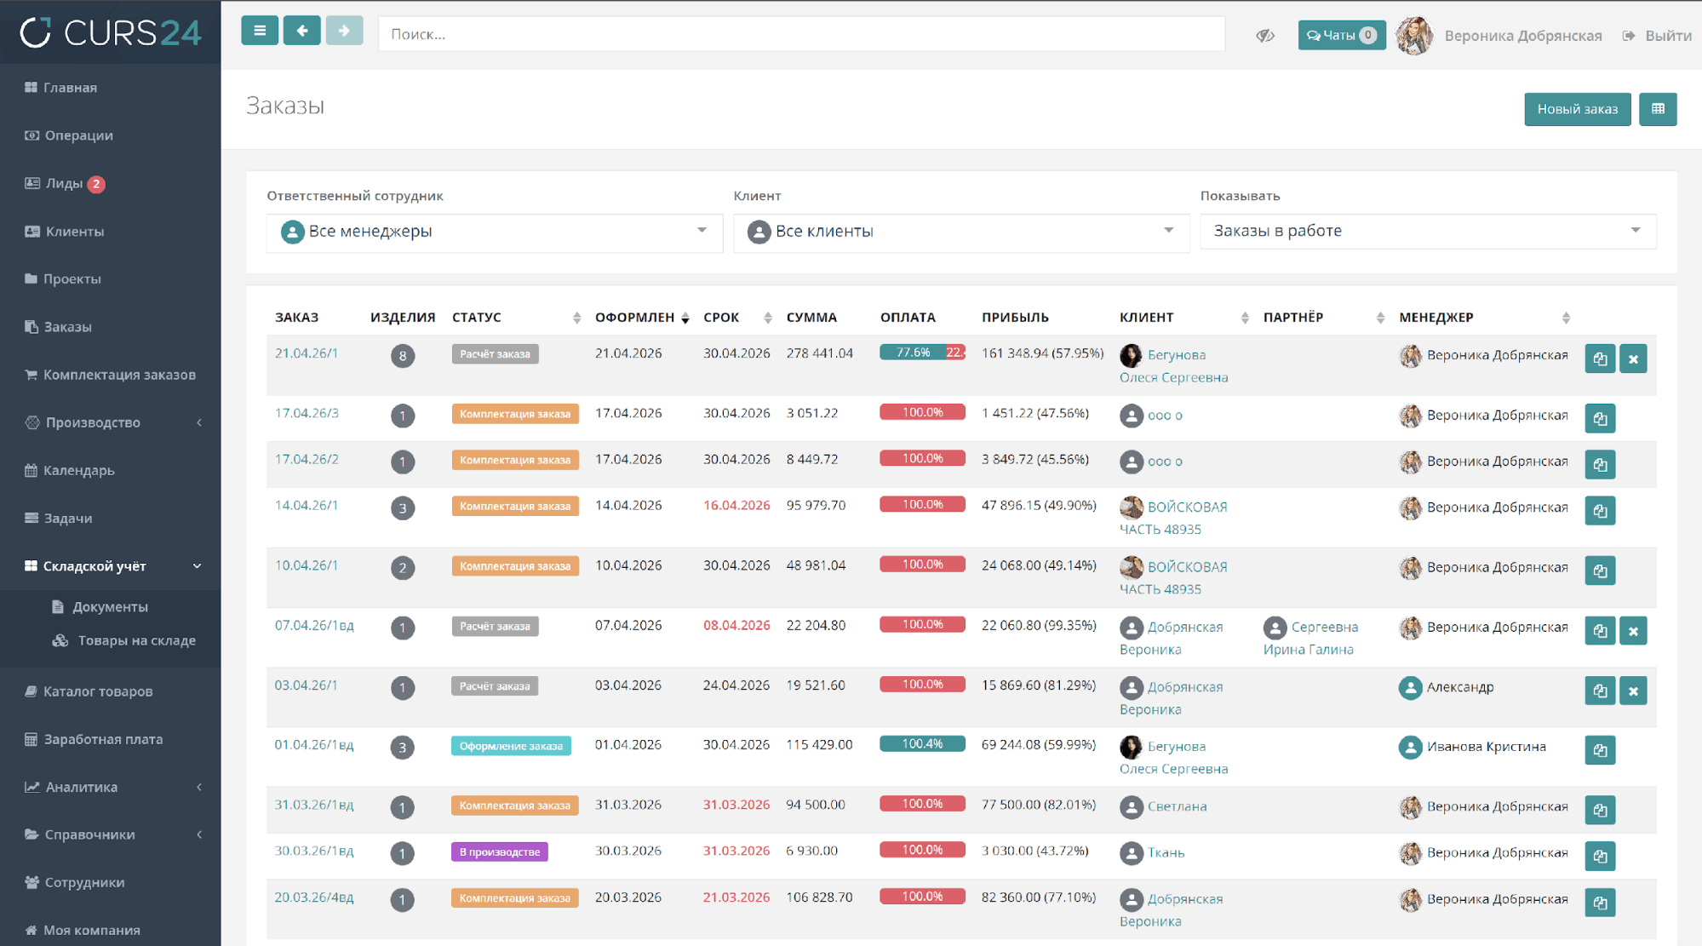1702x946 pixels.
Task: Open order link 14.04.26/1
Action: click(307, 506)
